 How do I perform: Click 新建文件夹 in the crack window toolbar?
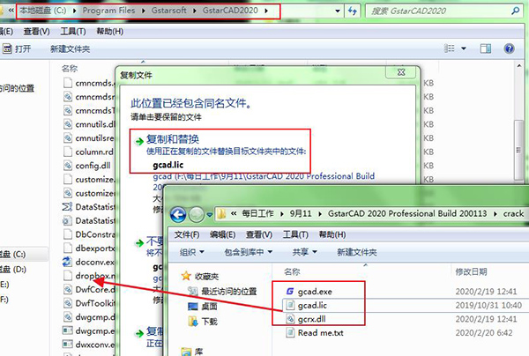pyautogui.click(x=357, y=252)
